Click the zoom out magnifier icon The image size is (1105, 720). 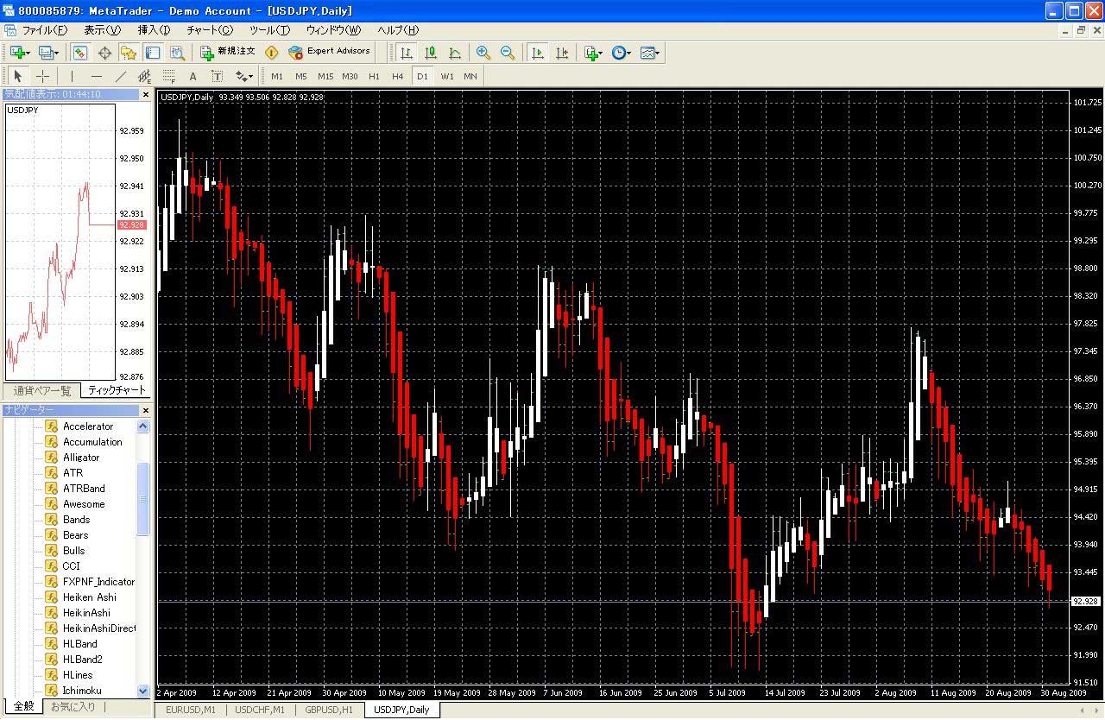point(508,53)
